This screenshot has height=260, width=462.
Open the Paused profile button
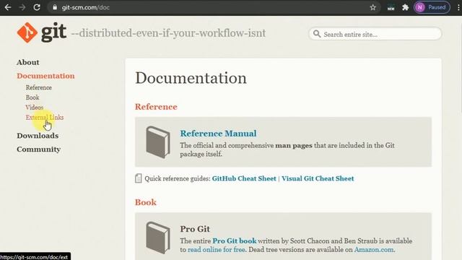(432, 7)
